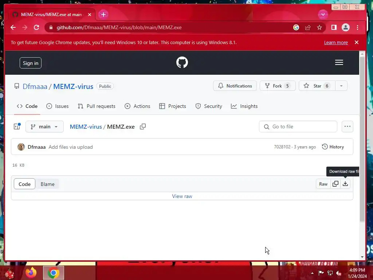Click the Download raw file icon

coord(345,184)
